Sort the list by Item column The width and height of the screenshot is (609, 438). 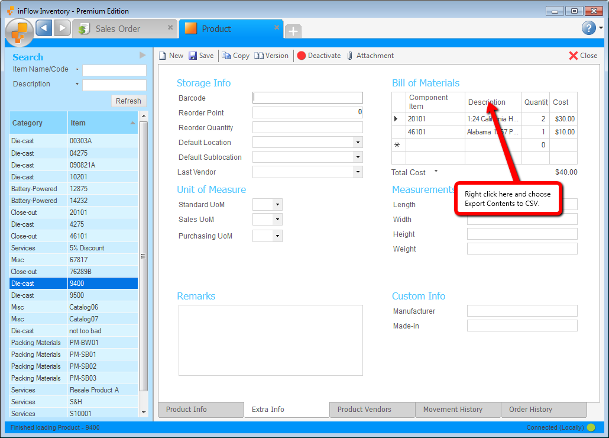tap(103, 123)
